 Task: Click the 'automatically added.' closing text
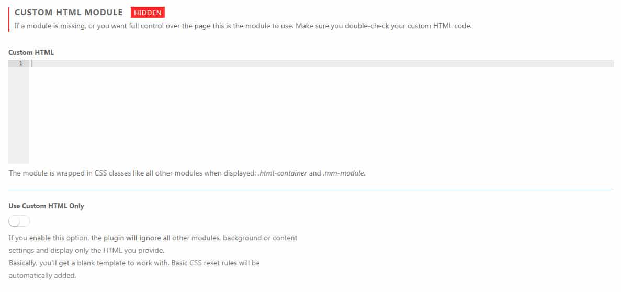(x=42, y=276)
